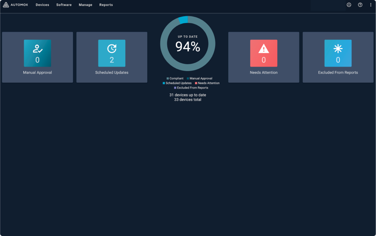
Task: Open the Devices menu
Action: point(42,4)
